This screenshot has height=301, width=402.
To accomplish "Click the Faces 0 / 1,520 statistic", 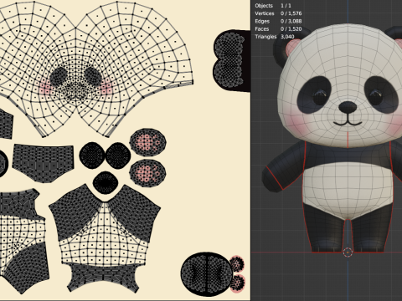I will 278,29.
